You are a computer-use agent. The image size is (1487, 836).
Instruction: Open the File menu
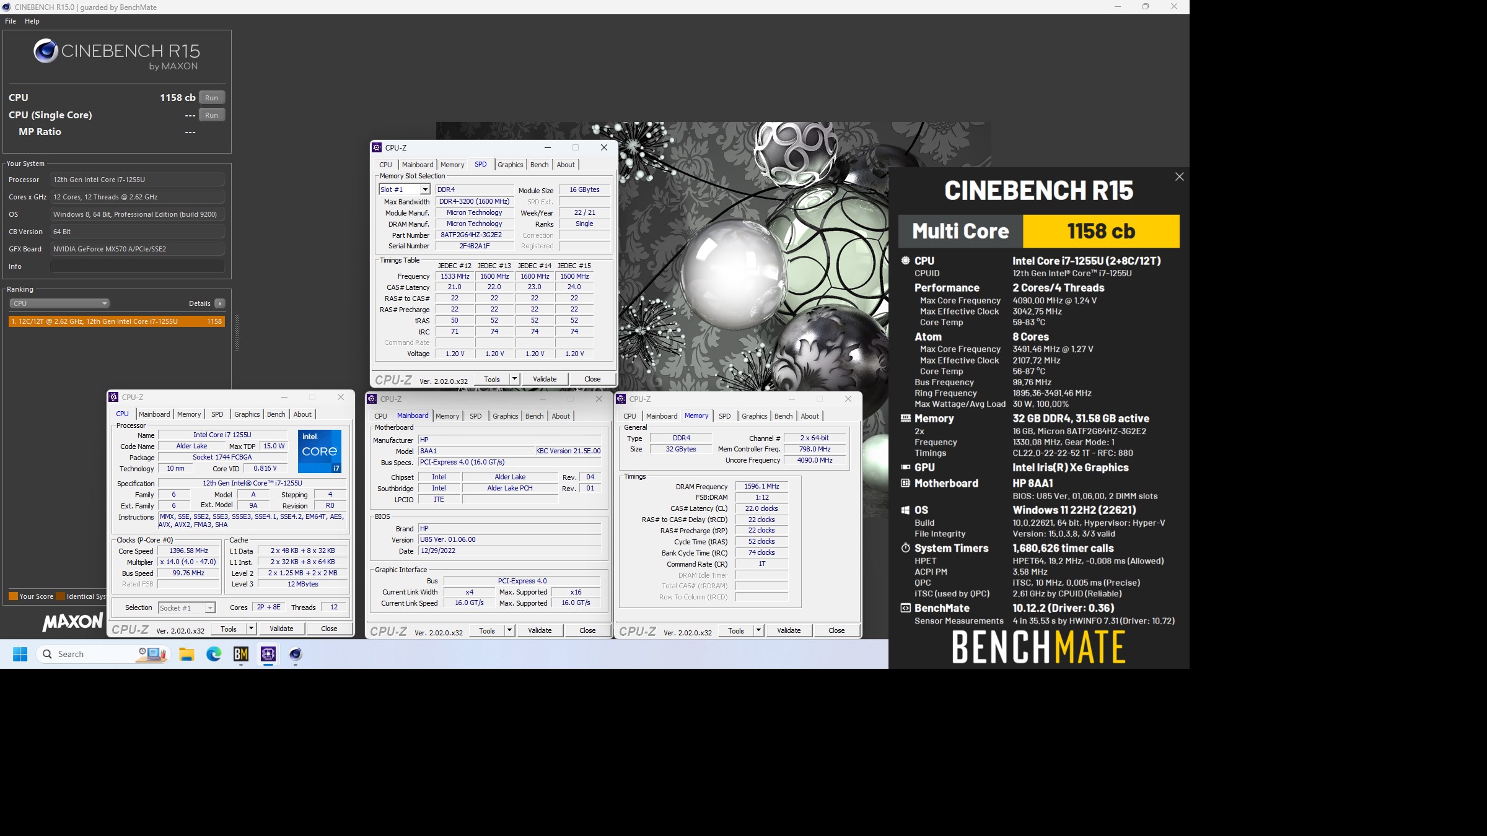coord(11,21)
